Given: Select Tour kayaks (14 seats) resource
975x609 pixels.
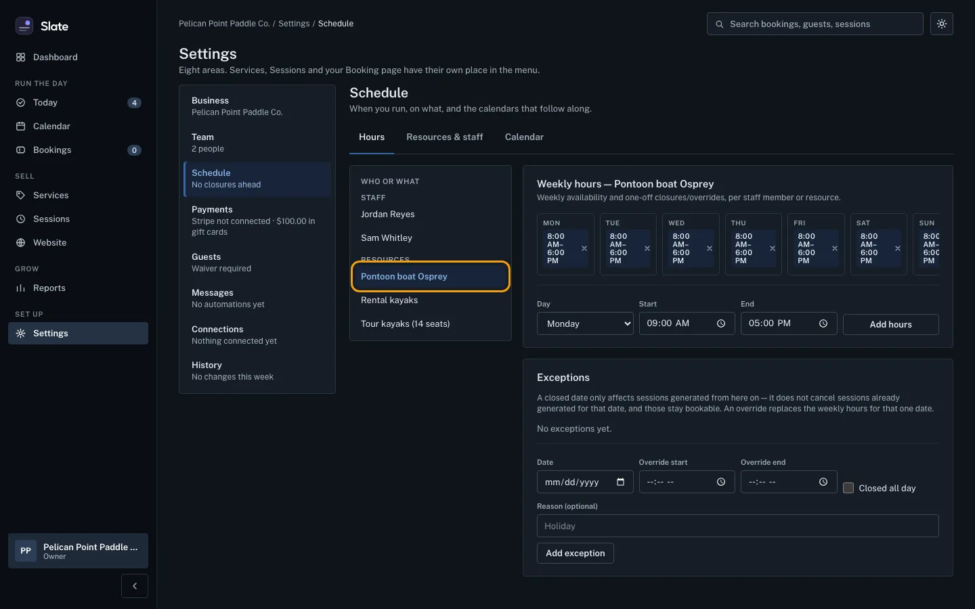Looking at the screenshot, I should [431, 324].
